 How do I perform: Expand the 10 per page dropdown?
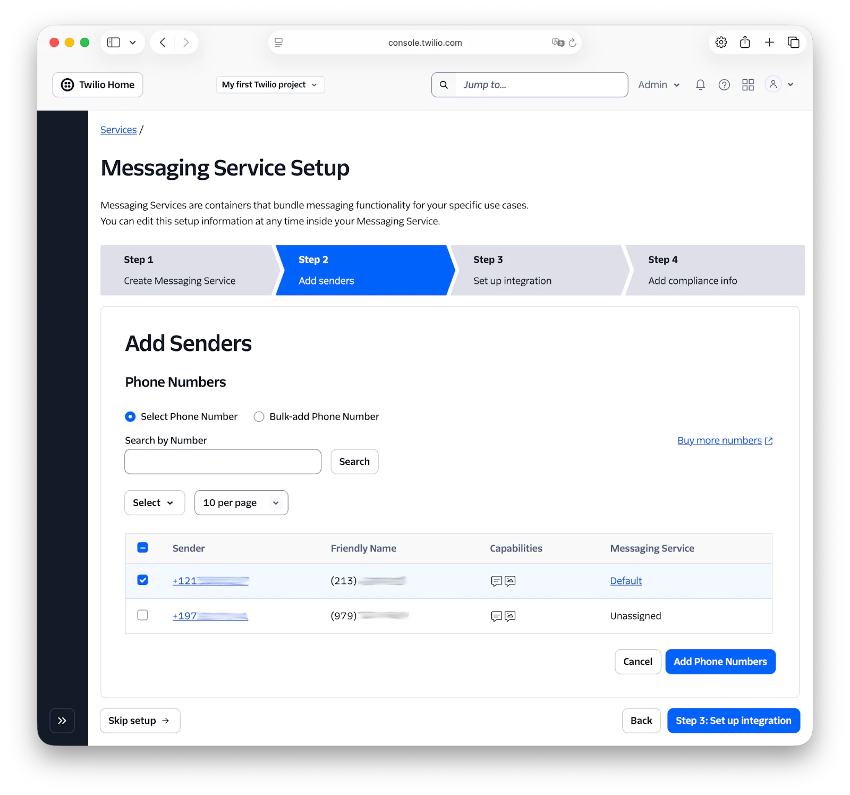[x=241, y=503]
